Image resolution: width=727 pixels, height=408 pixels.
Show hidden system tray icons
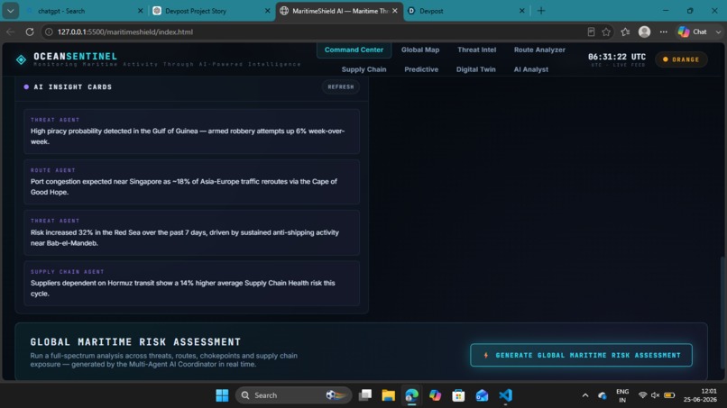(585, 395)
